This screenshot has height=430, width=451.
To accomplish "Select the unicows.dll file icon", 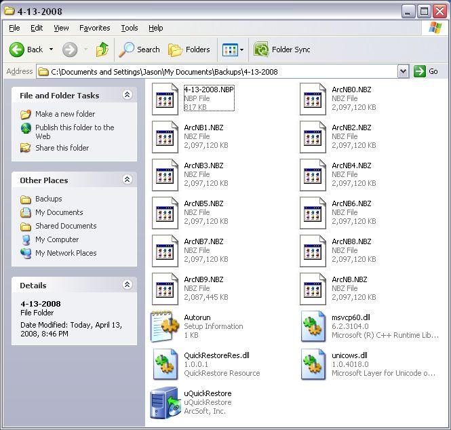I will tap(313, 364).
